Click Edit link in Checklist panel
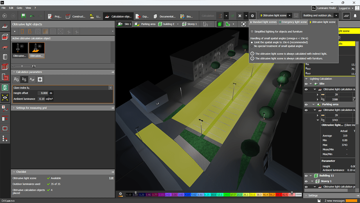Viewport: 360px width, 203px height. coord(111,178)
